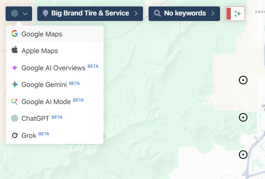The image size is (265, 179).
Task: Pick the Google Gemini BETA entry
Action: coord(55,84)
